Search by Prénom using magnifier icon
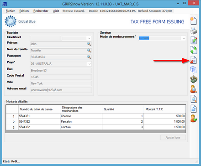This screenshot has width=201, height=166. click(x=89, y=44)
